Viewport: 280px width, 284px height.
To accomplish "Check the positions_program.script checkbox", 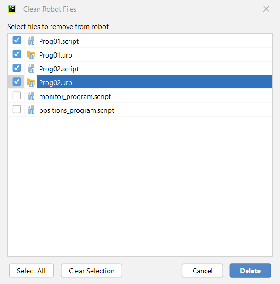I will [17, 109].
